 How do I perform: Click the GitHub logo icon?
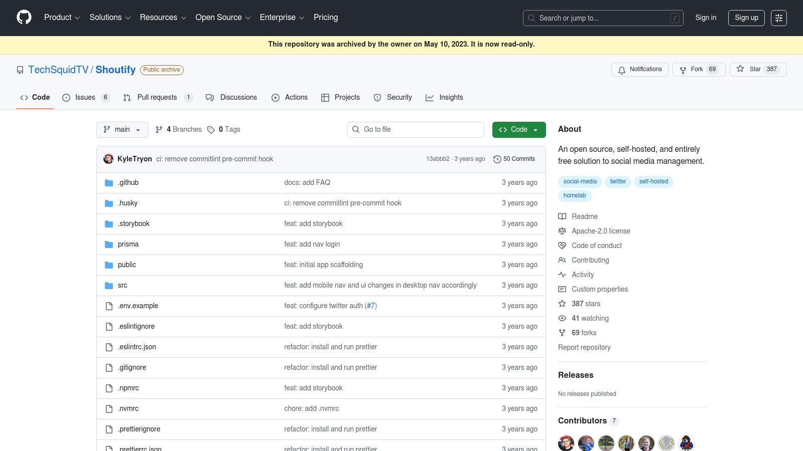coord(24,18)
